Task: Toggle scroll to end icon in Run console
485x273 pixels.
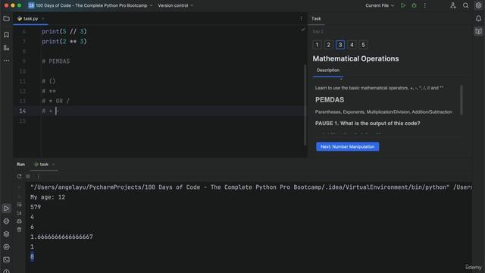Action: click(19, 213)
